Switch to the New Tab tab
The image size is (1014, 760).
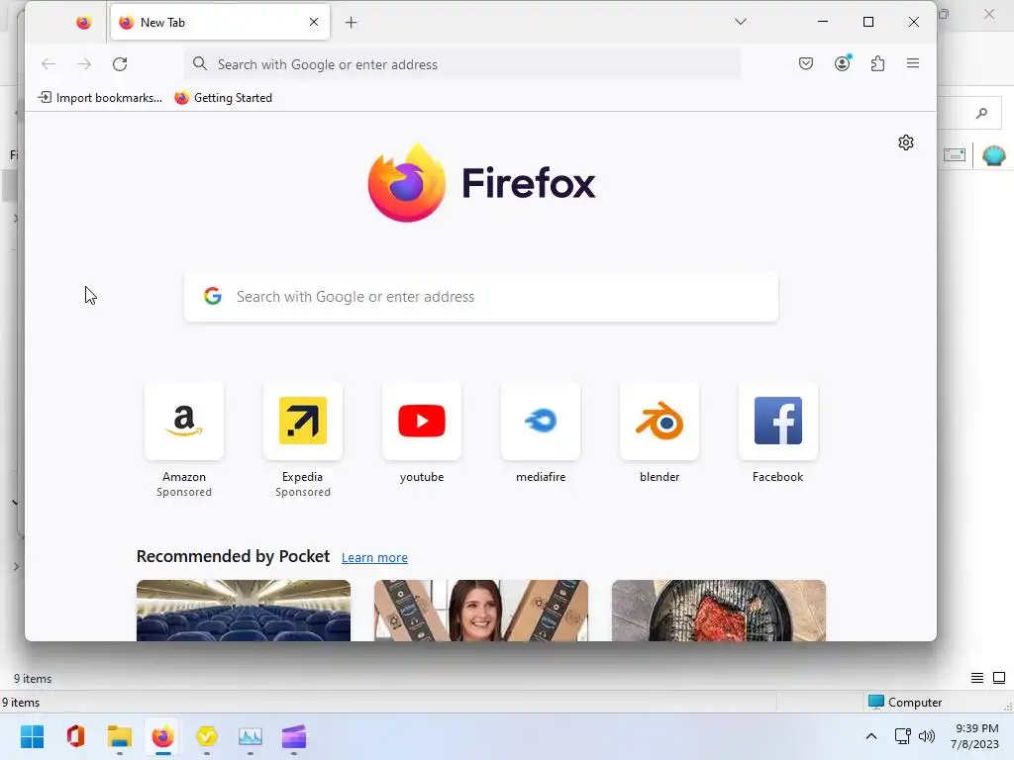220,23
